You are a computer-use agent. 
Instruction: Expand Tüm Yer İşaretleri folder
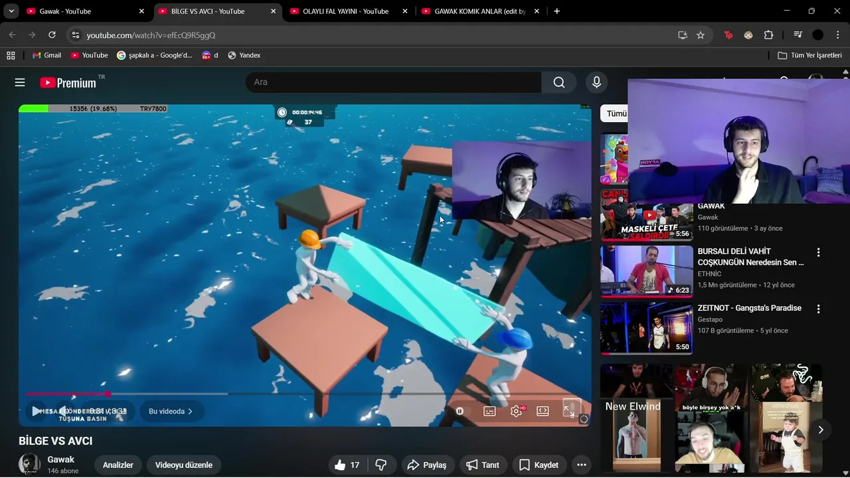[x=809, y=55]
